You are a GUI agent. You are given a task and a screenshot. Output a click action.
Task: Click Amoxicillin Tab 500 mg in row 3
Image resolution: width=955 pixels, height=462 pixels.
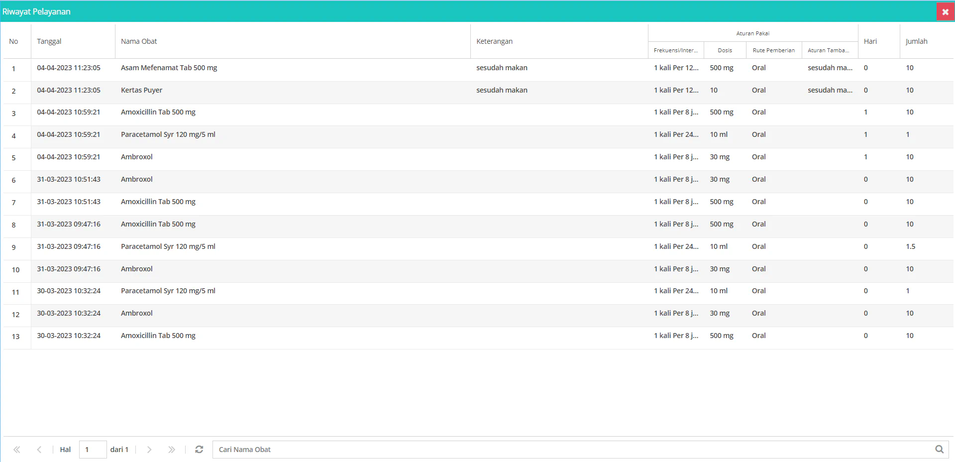point(158,112)
